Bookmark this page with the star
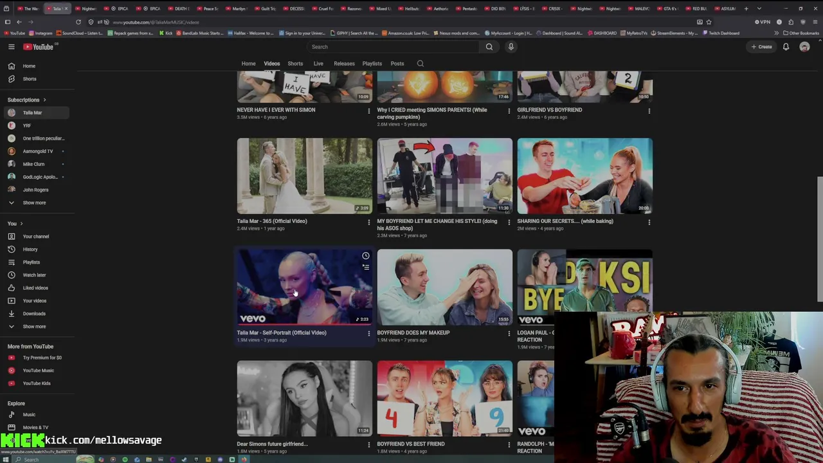 click(709, 22)
